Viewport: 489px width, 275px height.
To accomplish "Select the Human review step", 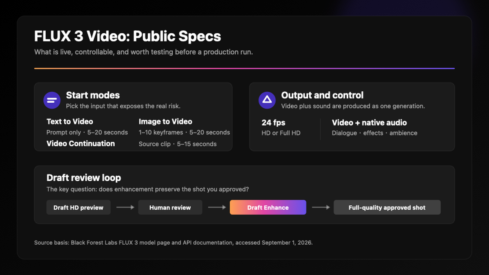I will [x=170, y=207].
